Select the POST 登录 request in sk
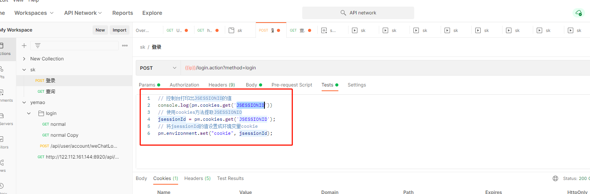Image resolution: width=590 pixels, height=194 pixels. click(x=74, y=81)
